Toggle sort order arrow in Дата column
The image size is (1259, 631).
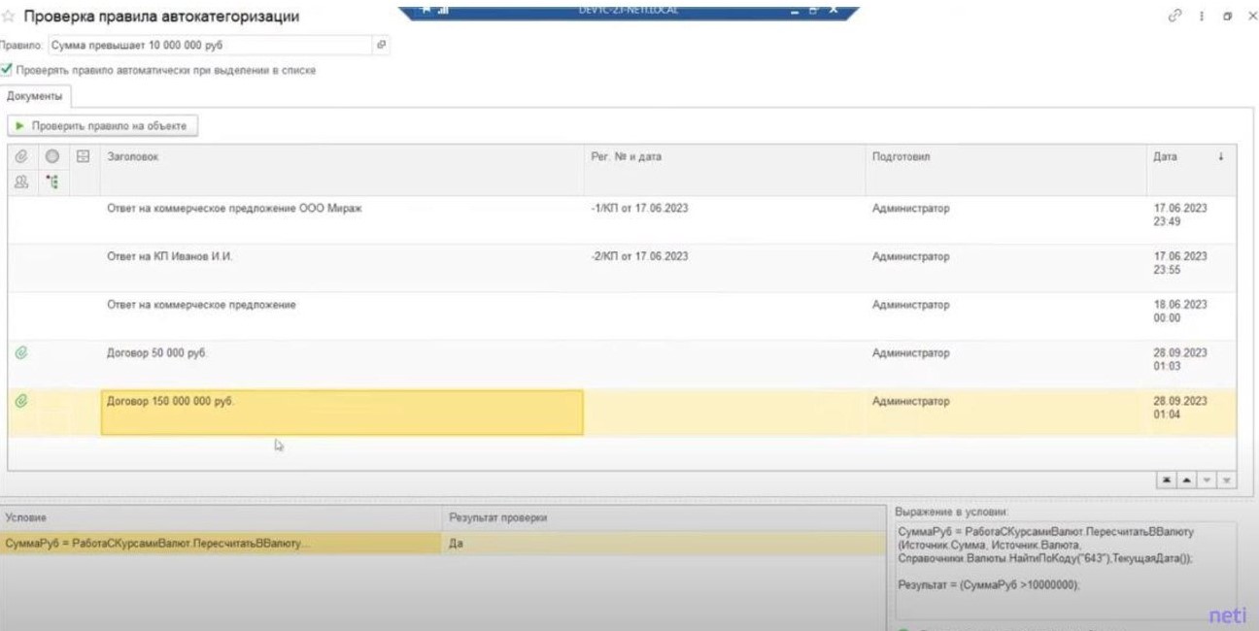click(x=1221, y=157)
